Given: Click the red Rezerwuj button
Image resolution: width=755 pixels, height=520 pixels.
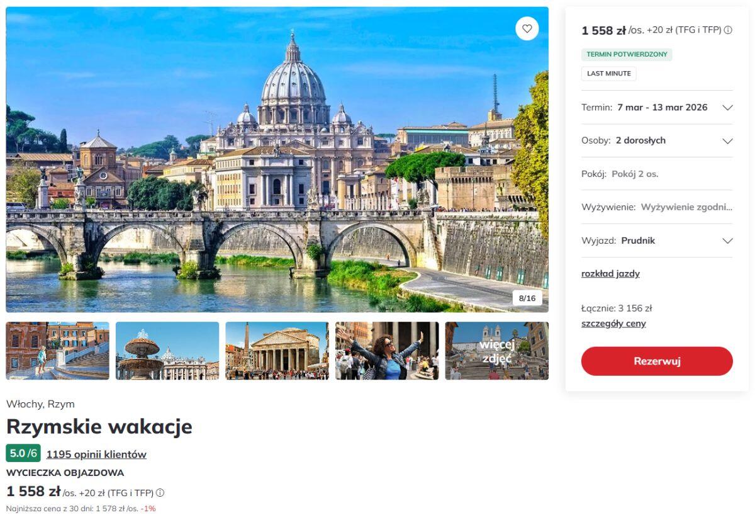Looking at the screenshot, I should (657, 361).
